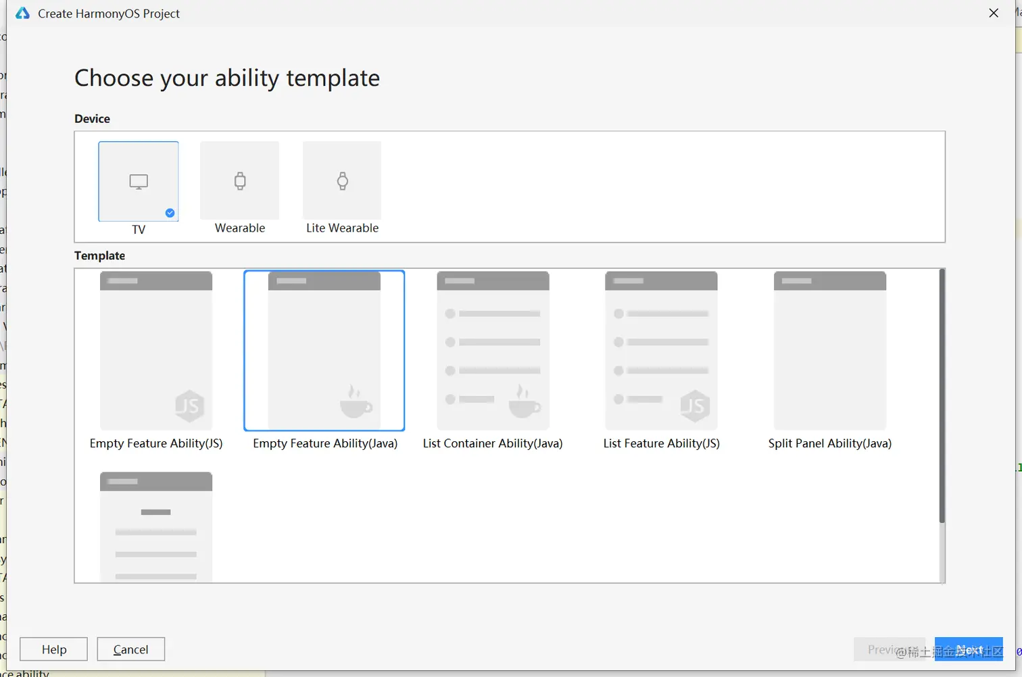This screenshot has width=1022, height=677.
Task: Select Empty Feature Ability(Java) template thumbnail
Action: tap(324, 351)
